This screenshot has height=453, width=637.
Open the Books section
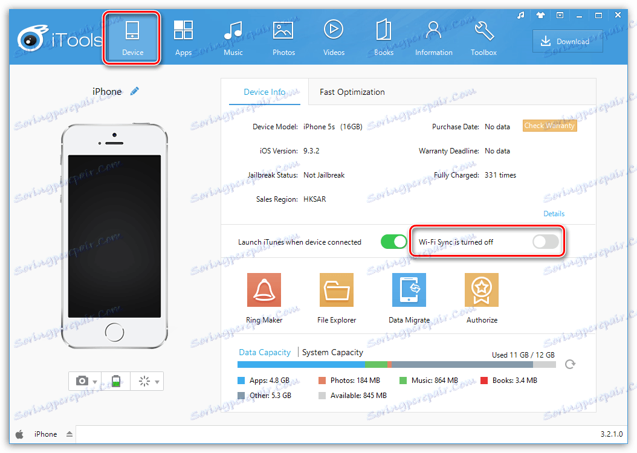point(384,38)
